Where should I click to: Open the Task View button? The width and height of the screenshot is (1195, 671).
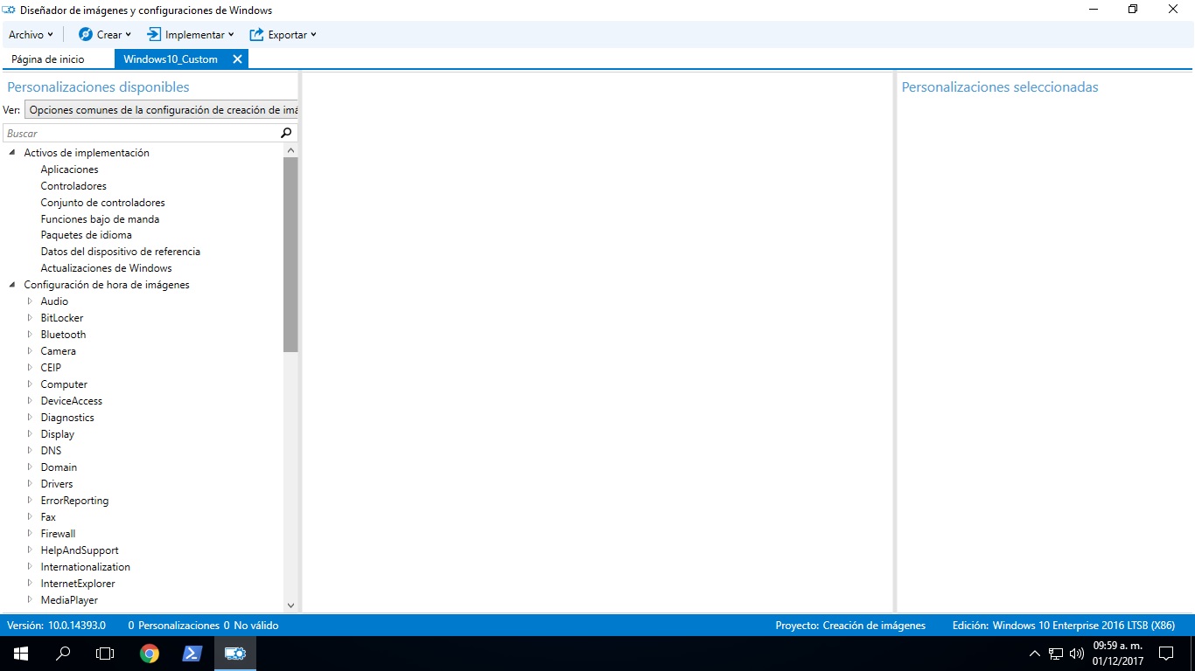click(105, 654)
